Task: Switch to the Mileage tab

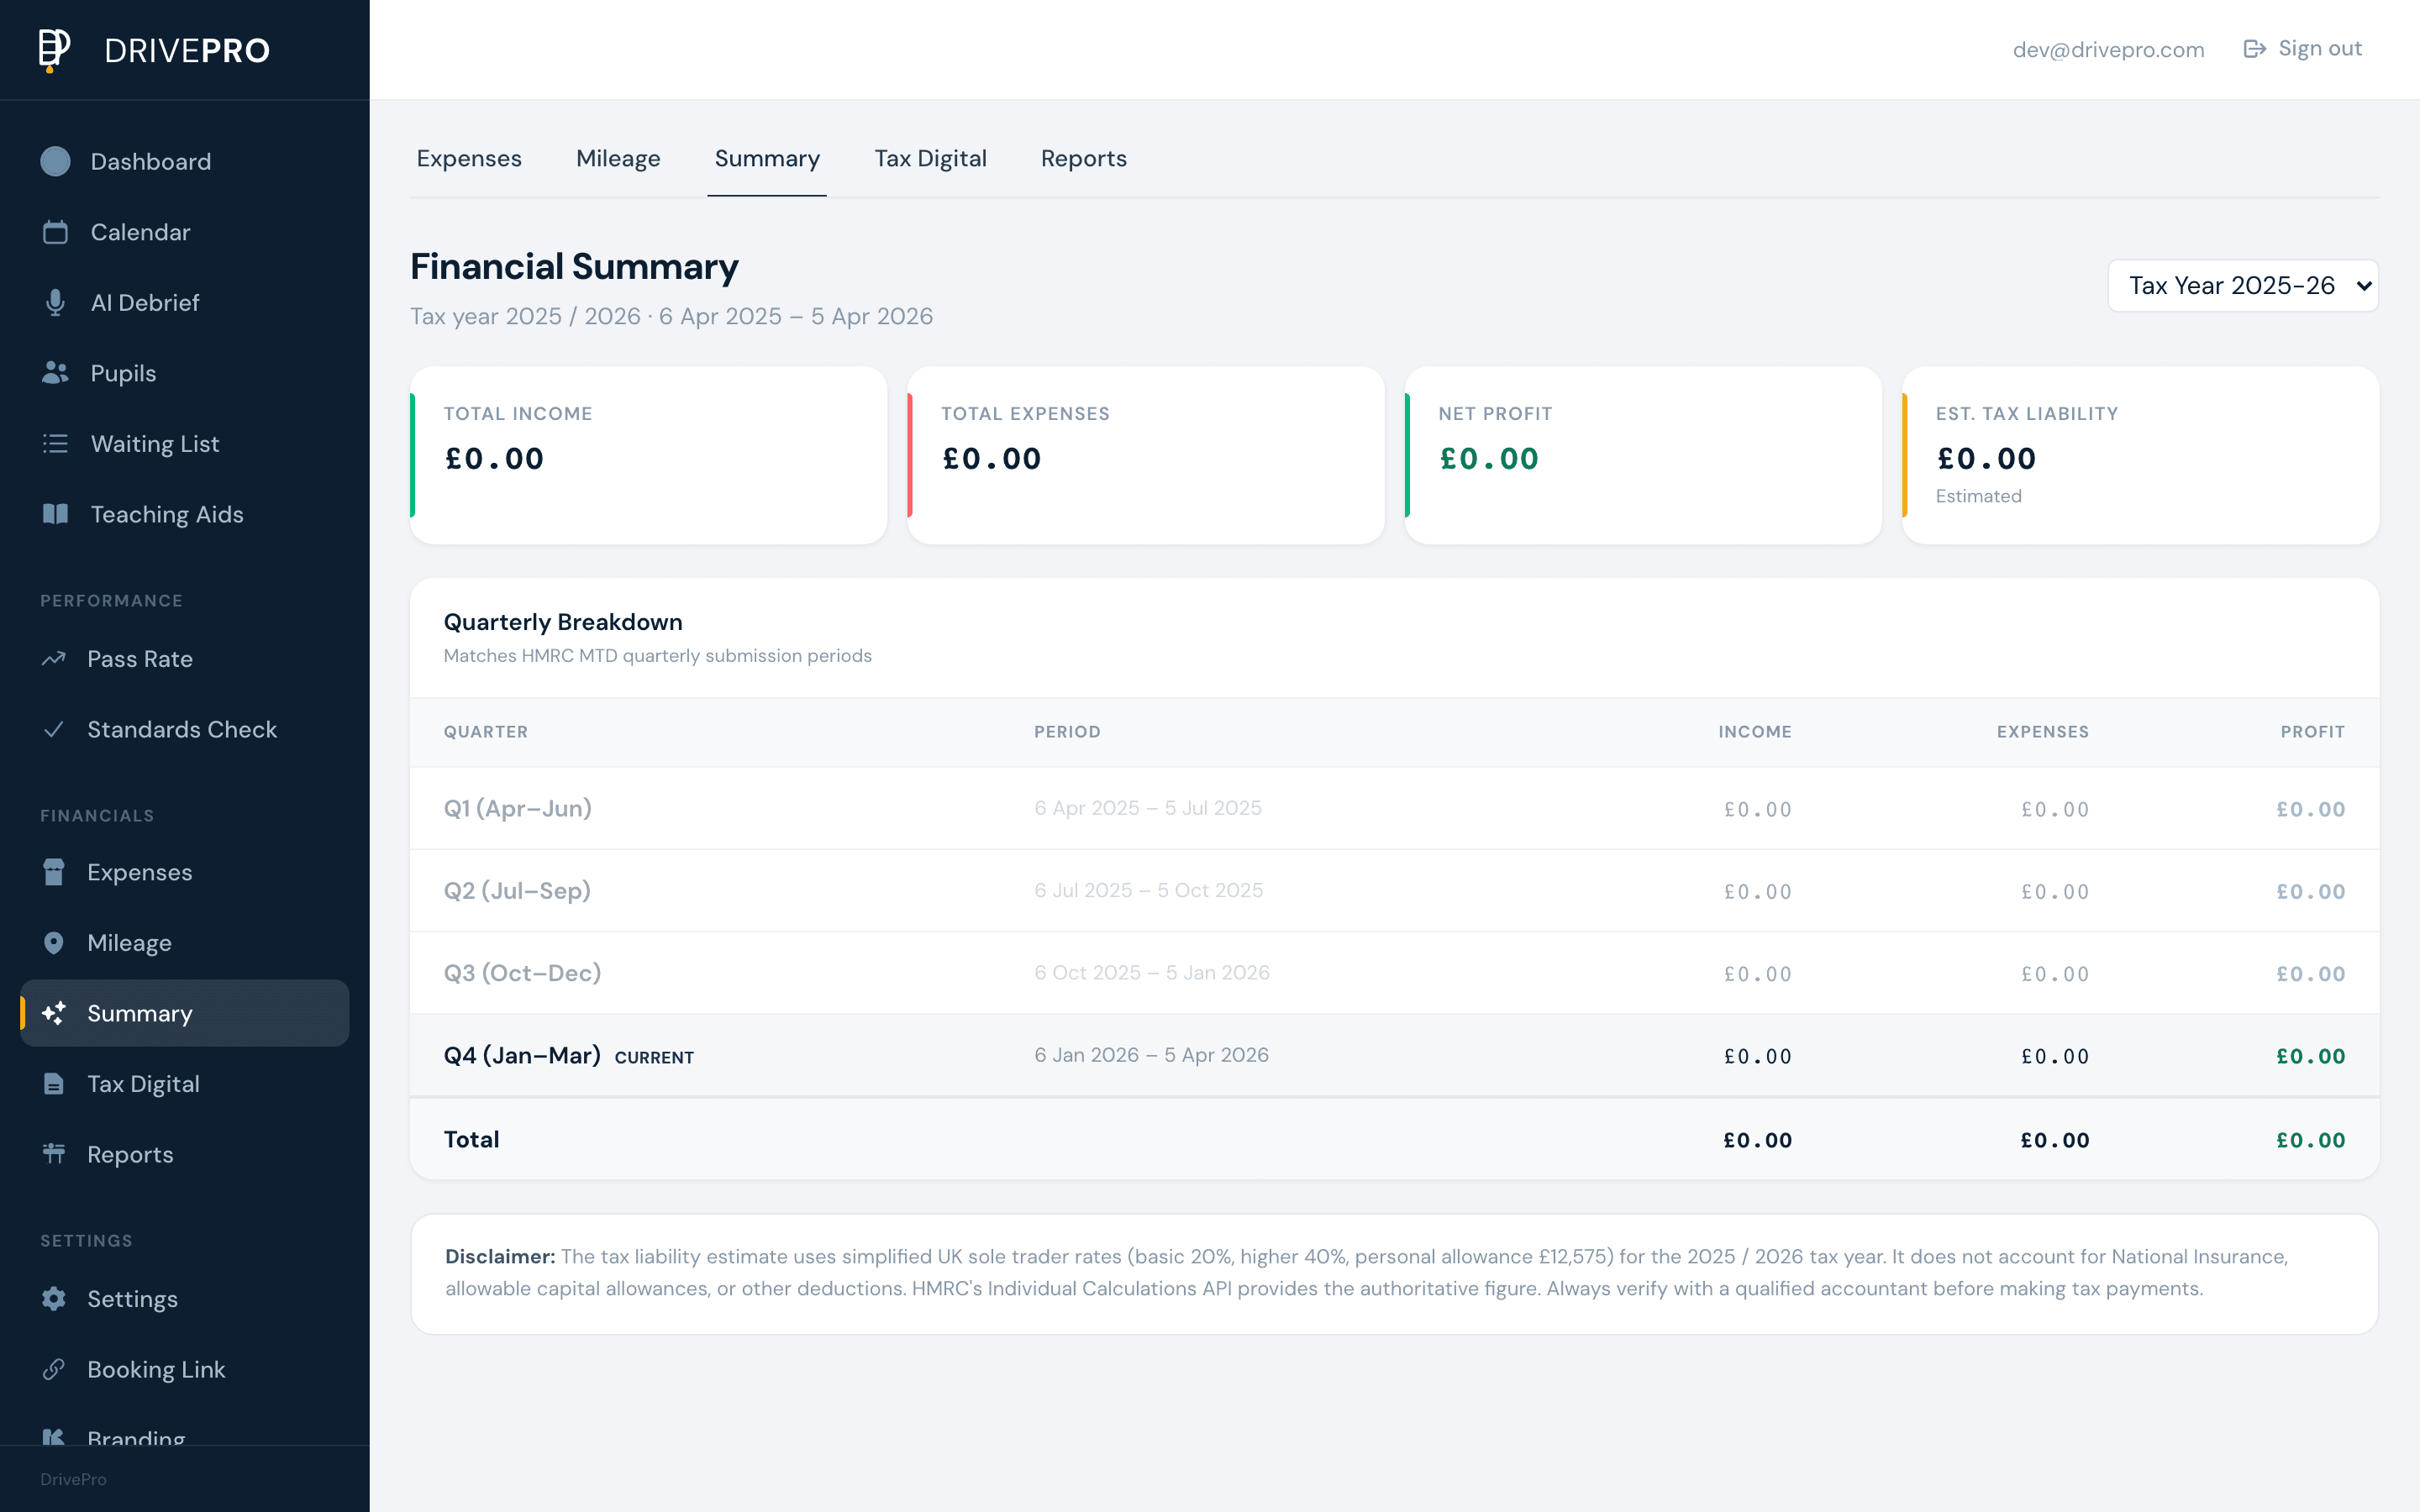Action: point(617,158)
